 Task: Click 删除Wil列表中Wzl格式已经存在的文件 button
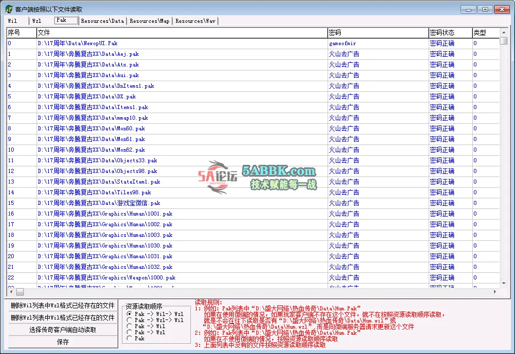coord(63,306)
